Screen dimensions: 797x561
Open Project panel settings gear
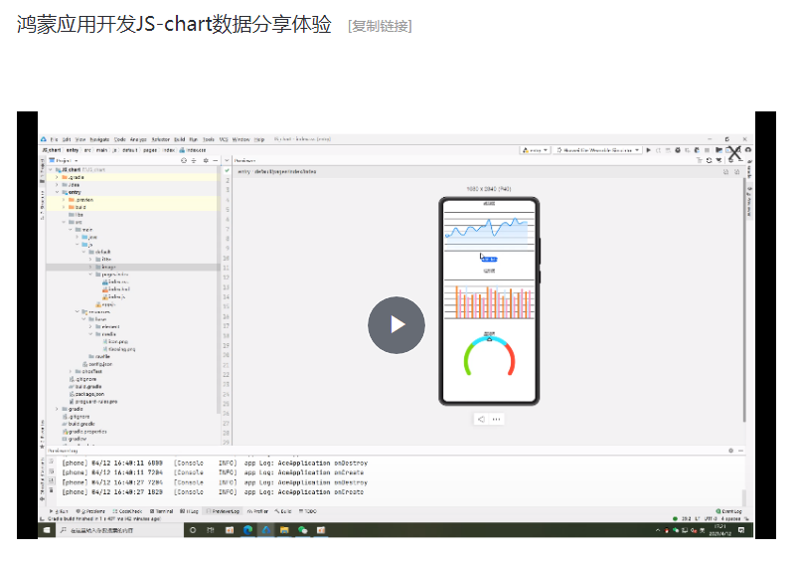click(206, 160)
